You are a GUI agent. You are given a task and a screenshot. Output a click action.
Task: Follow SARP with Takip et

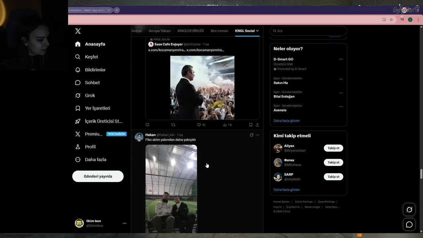(333, 177)
